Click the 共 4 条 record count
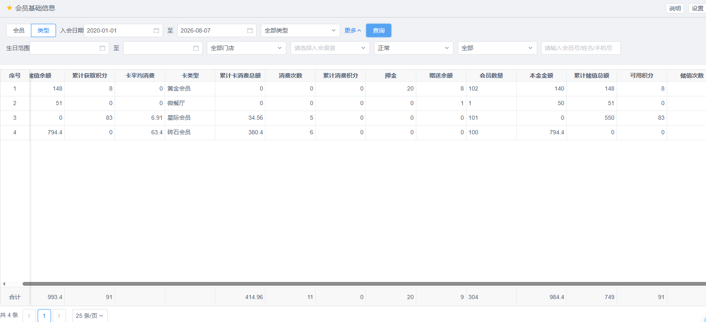Screen dimensions: 706x322 (9, 315)
